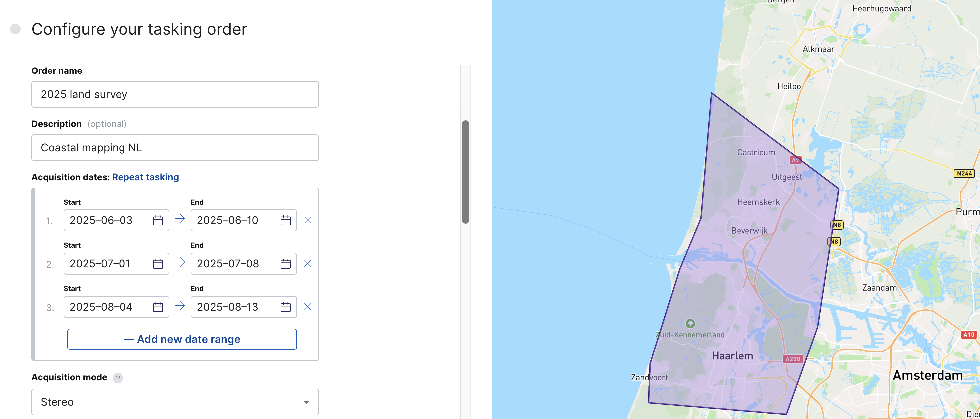
Task: Open calendar for first range start date
Action: [x=158, y=220]
